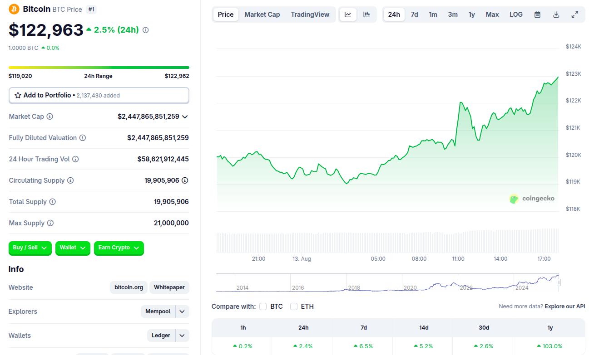Select the Market Cap chart tab
This screenshot has height=355, width=589.
coord(262,15)
